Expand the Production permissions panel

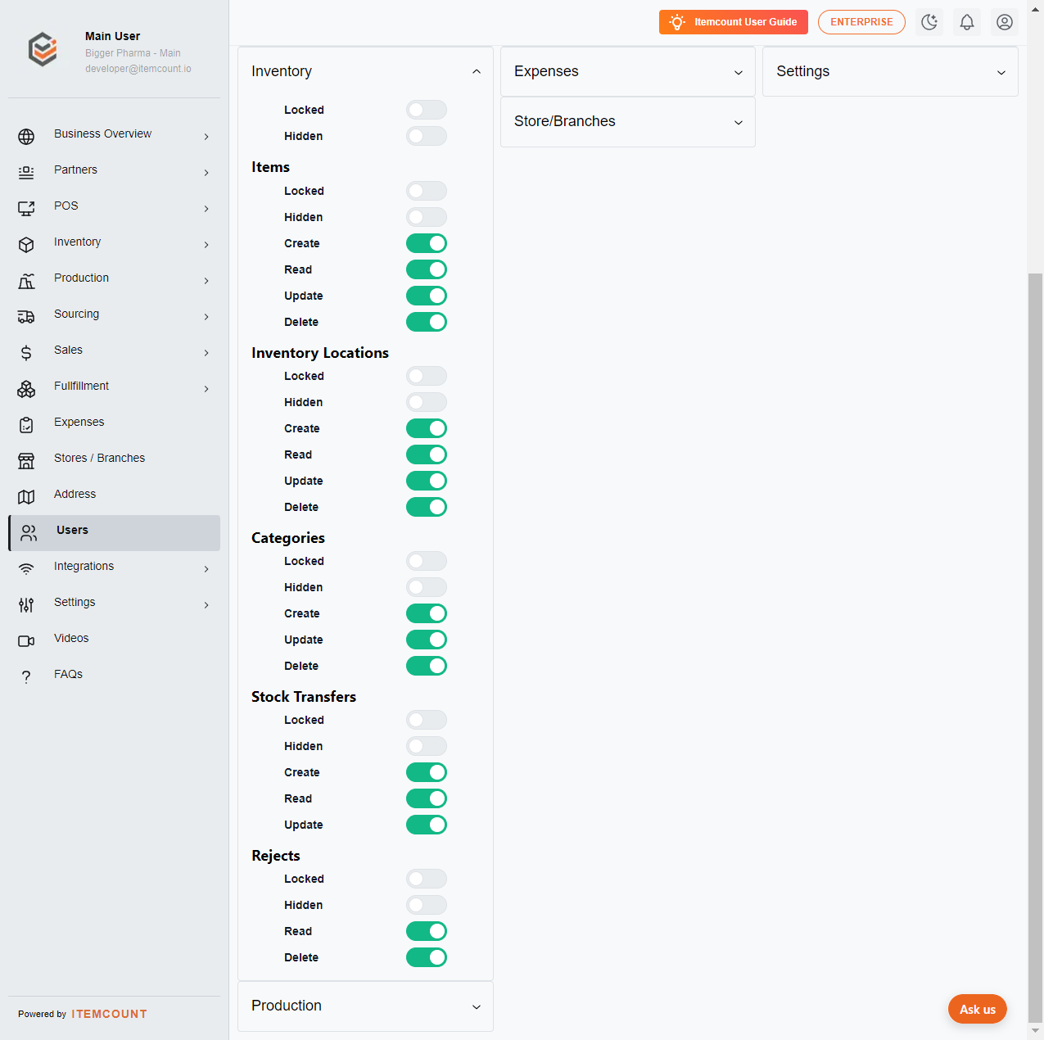click(x=365, y=1006)
